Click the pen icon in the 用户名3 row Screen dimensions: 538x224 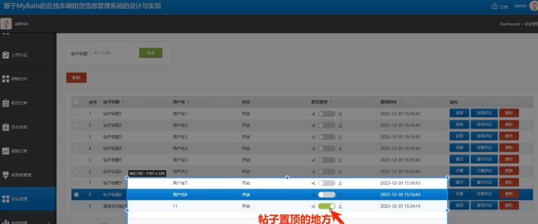(x=340, y=137)
